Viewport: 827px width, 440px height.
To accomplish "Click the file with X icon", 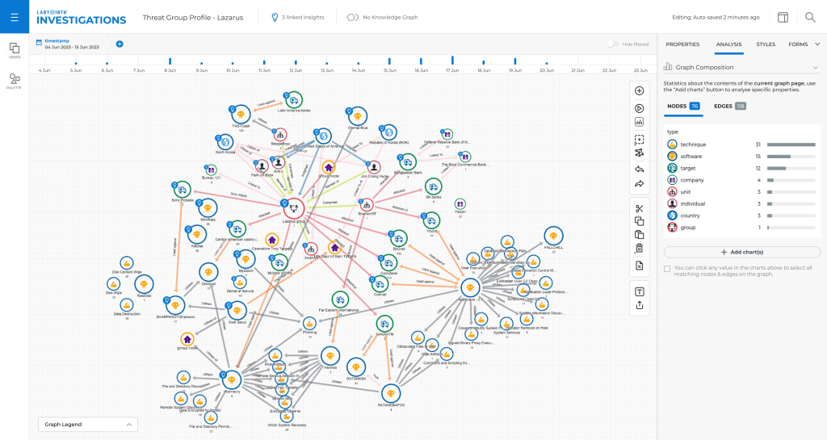I will click(640, 266).
